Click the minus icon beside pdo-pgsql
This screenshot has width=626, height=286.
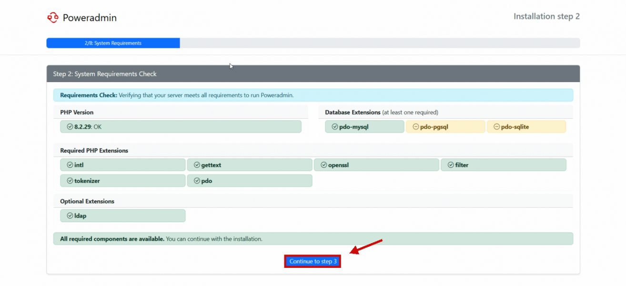(x=415, y=127)
